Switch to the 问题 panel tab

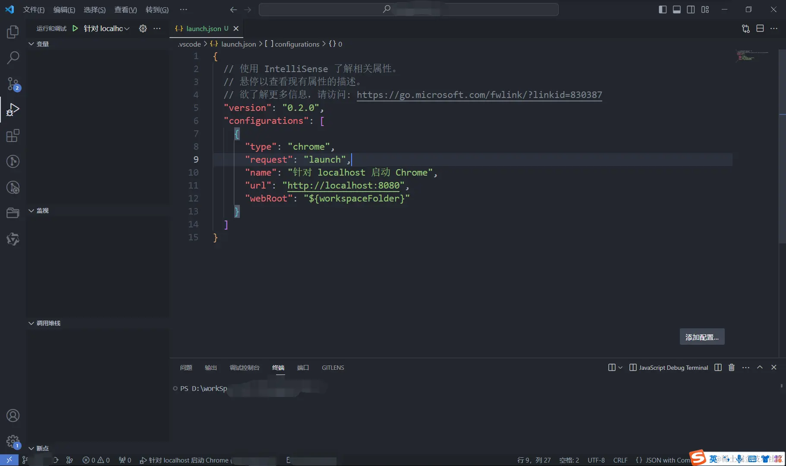186,368
